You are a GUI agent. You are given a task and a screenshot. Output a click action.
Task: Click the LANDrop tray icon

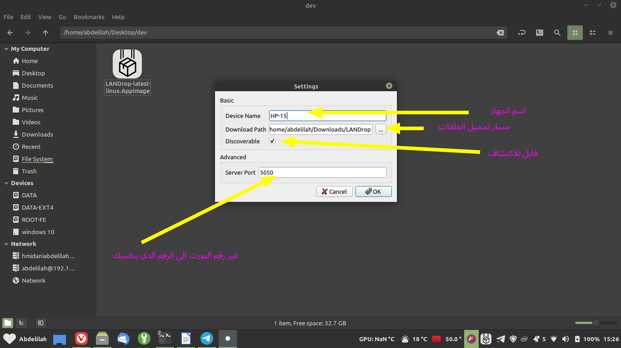point(486,339)
